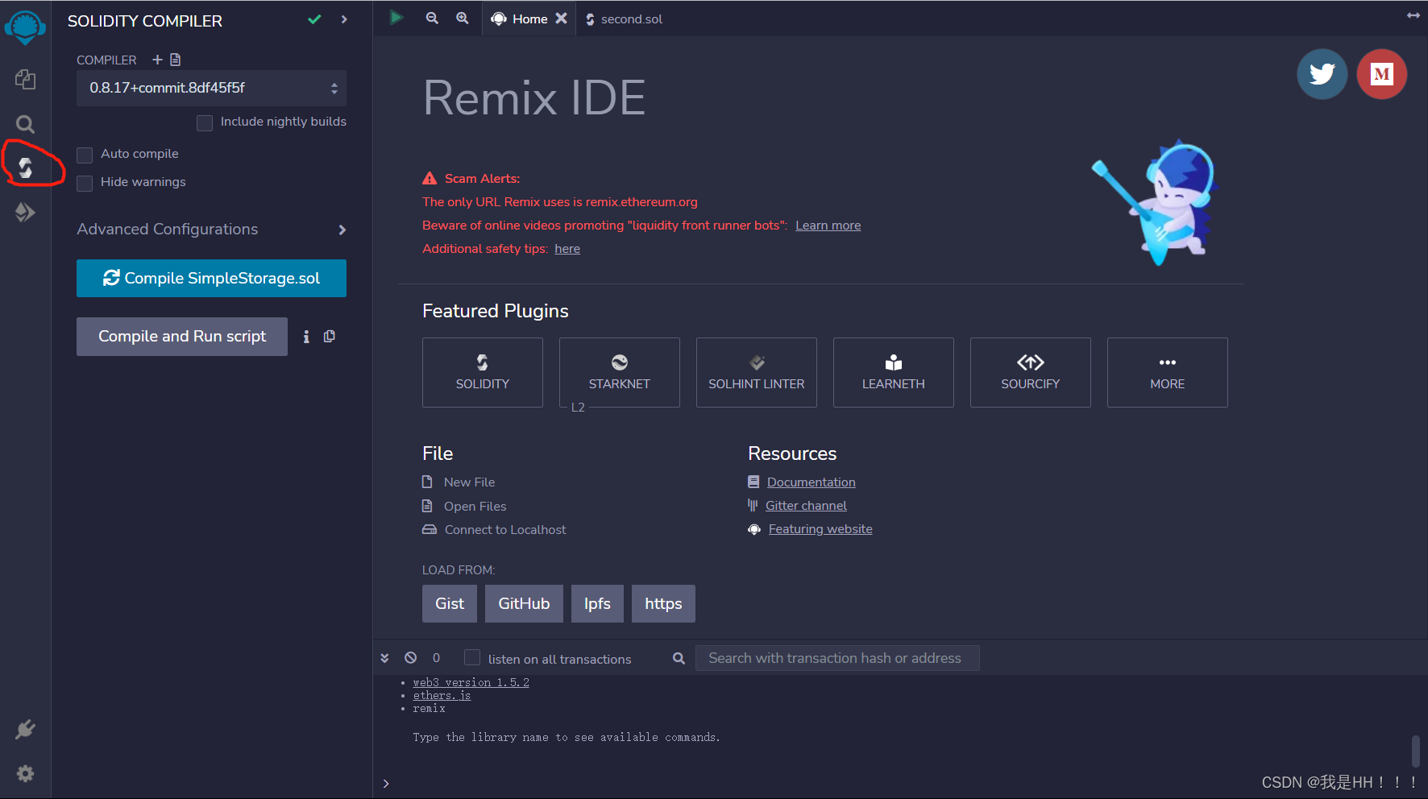
Task: Open the Gitter channel link
Action: pyautogui.click(x=806, y=505)
